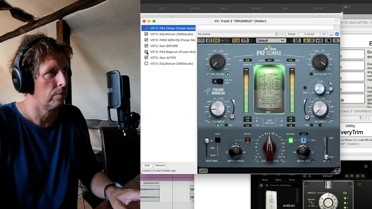Click the red hi shelf gain button
The height and width of the screenshot is (209, 372).
tap(307, 117)
